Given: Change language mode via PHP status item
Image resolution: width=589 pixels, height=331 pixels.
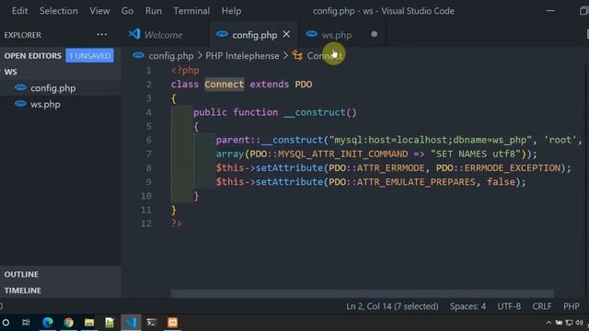Looking at the screenshot, I should coord(571,306).
